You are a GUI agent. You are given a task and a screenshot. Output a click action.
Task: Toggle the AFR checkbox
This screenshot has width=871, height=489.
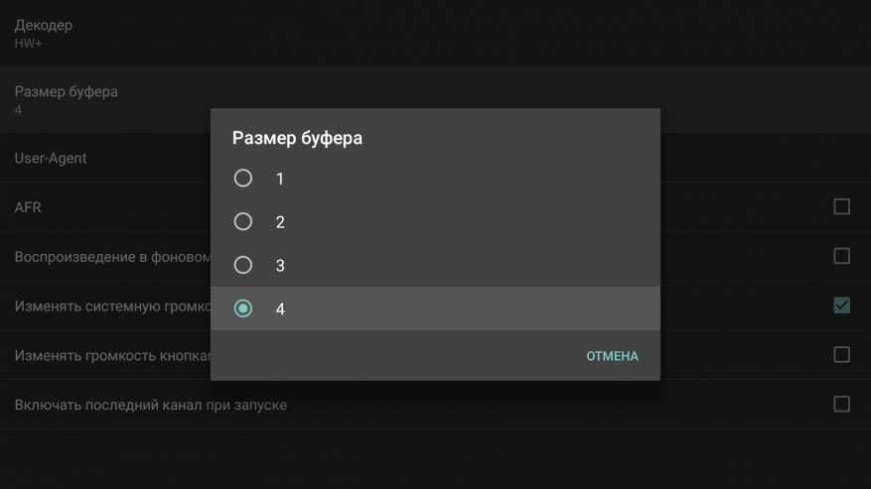[x=841, y=206]
